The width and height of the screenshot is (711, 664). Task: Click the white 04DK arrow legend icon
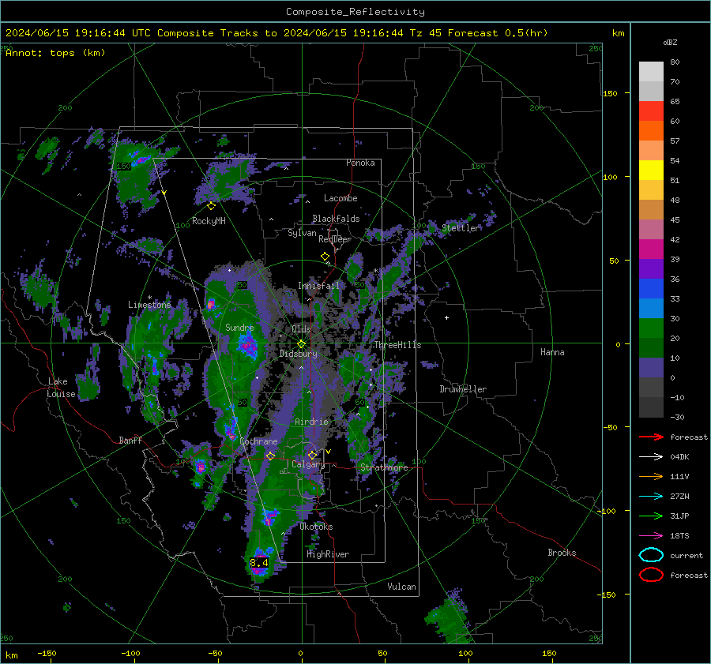651,457
